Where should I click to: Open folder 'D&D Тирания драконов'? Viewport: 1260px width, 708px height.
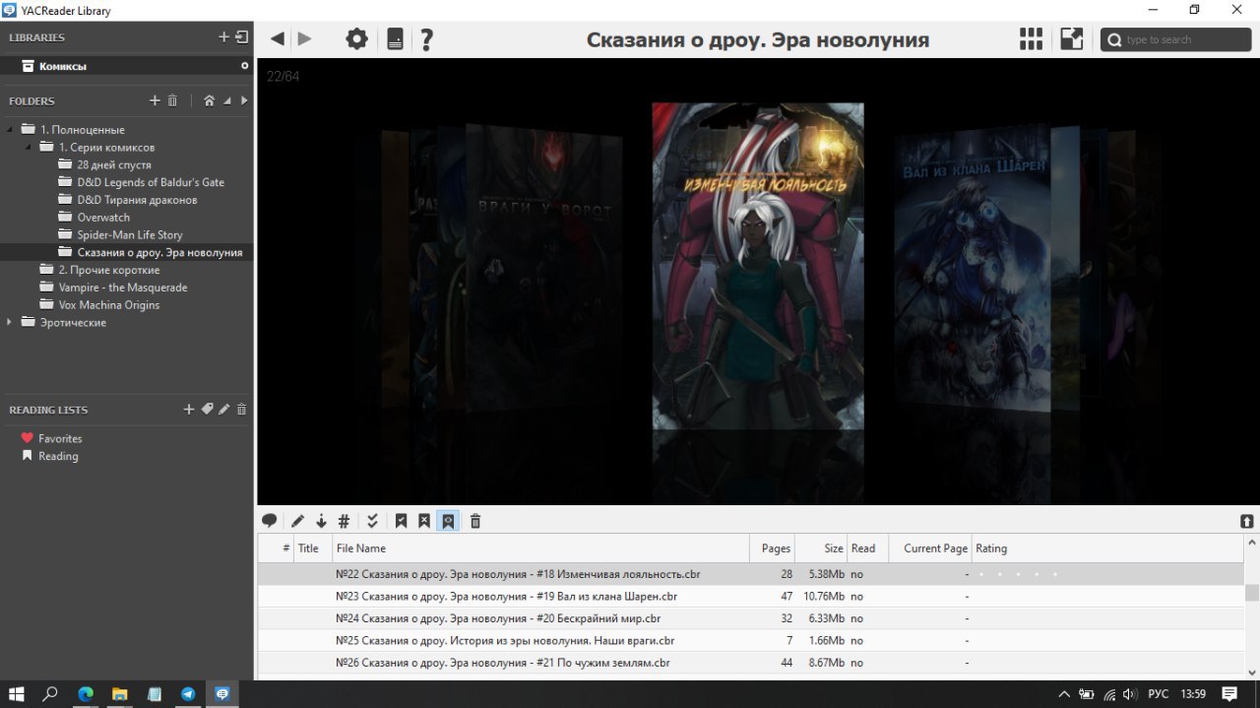[x=137, y=200]
